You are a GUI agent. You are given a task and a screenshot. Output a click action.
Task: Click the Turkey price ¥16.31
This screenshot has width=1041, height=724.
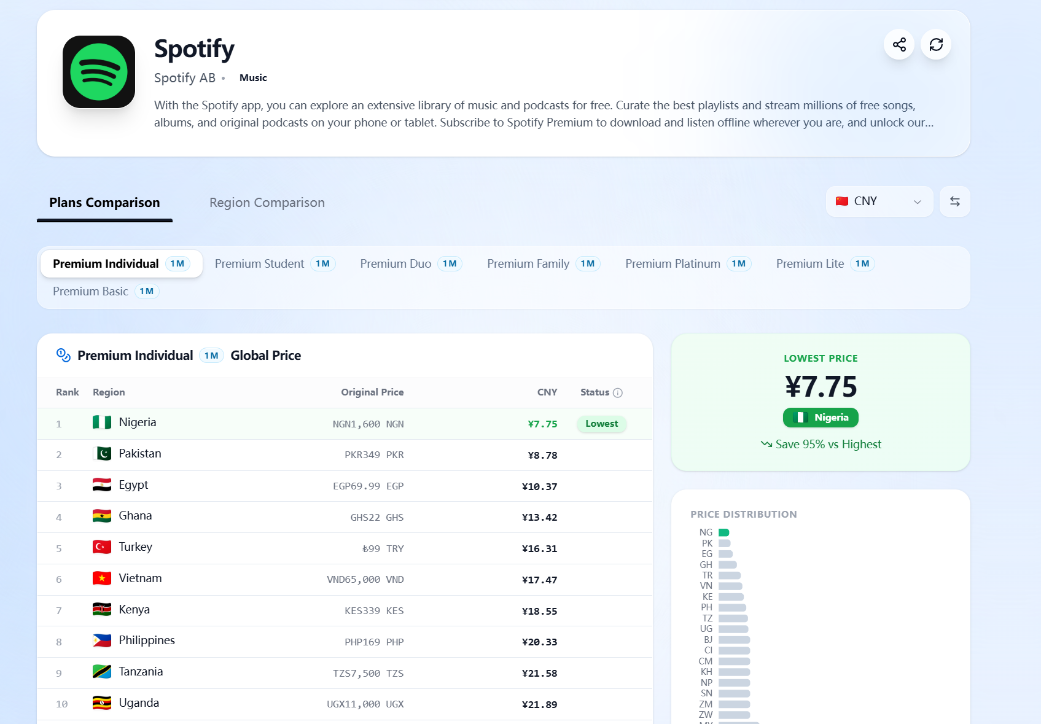540,548
